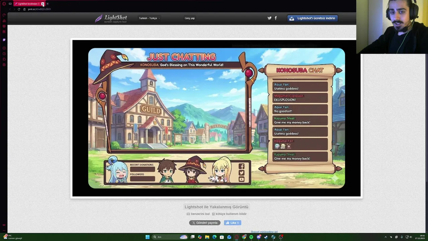Visit LightShot Twitter page from header
This screenshot has width=428, height=241.
[x=270, y=18]
